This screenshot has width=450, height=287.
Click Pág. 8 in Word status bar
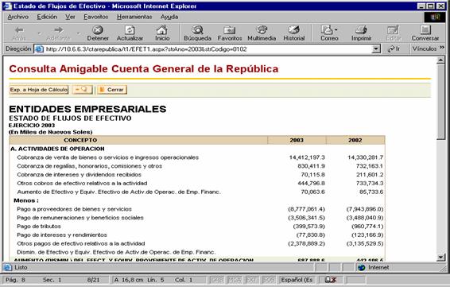pos(15,280)
